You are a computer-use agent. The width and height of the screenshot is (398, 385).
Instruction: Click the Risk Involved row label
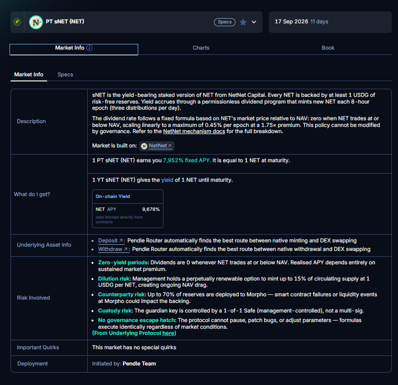(33, 298)
